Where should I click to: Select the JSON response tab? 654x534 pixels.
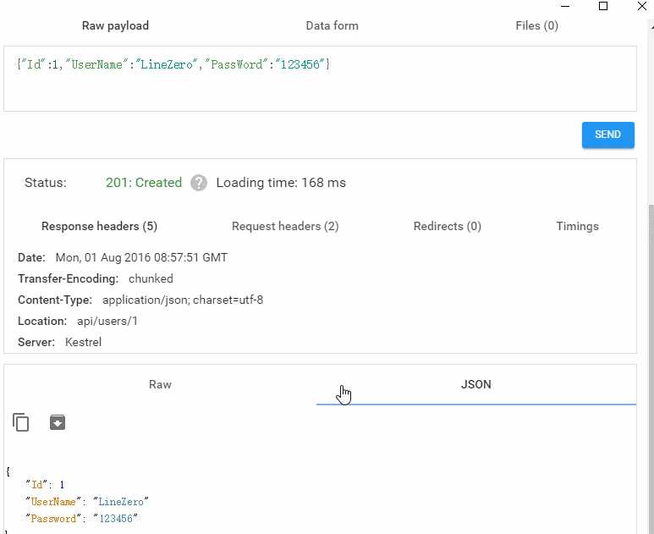point(475,384)
